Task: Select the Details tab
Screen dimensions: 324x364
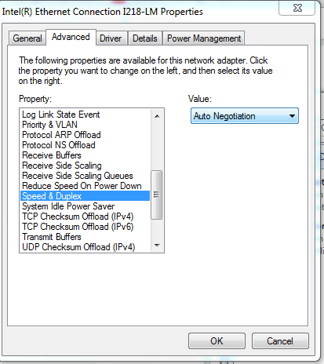Action: click(145, 38)
